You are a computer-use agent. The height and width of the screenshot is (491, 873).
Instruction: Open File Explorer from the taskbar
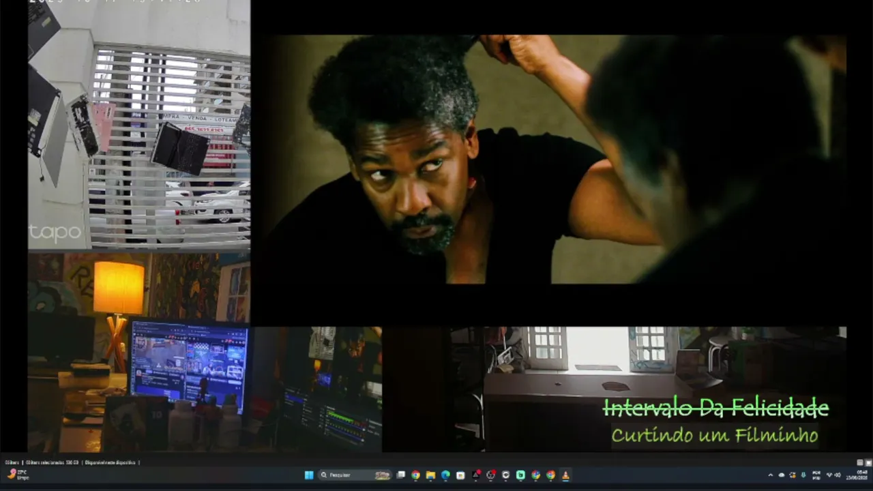[430, 475]
